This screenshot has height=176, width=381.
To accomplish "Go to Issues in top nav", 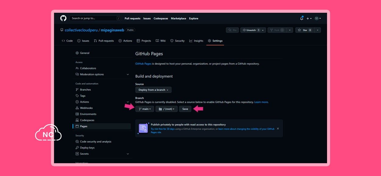I will 147,19.
